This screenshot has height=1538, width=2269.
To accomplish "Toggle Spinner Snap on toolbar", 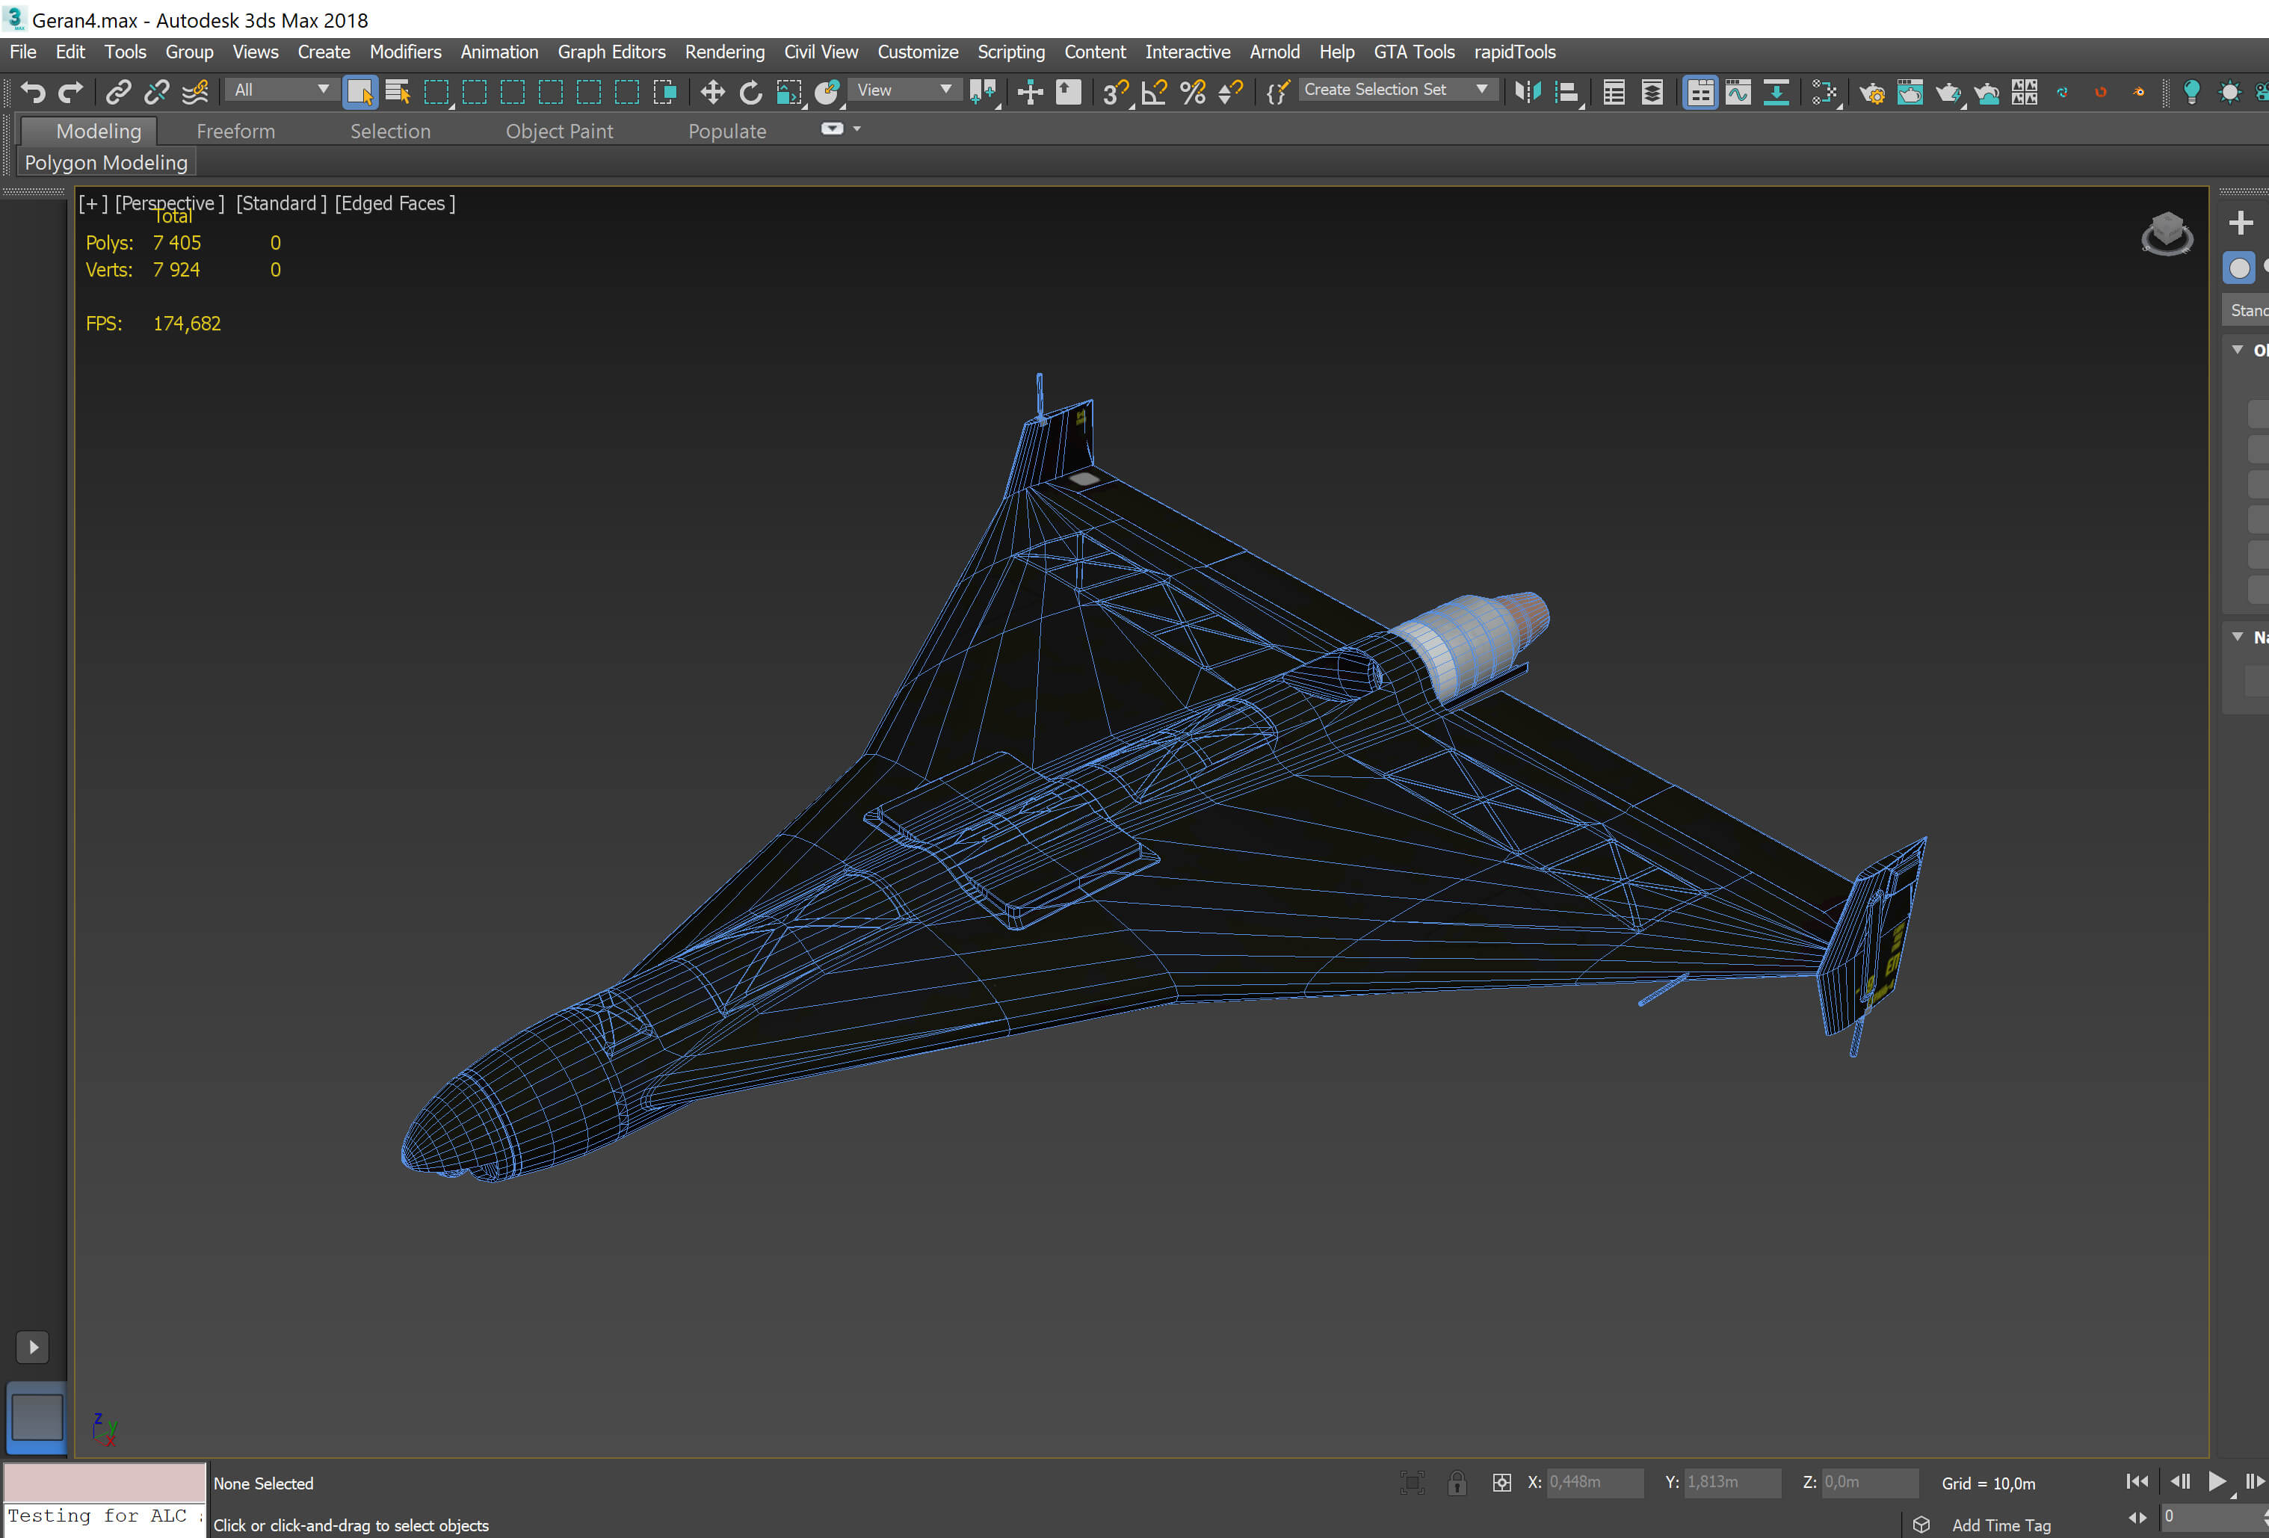I will (x=1230, y=92).
